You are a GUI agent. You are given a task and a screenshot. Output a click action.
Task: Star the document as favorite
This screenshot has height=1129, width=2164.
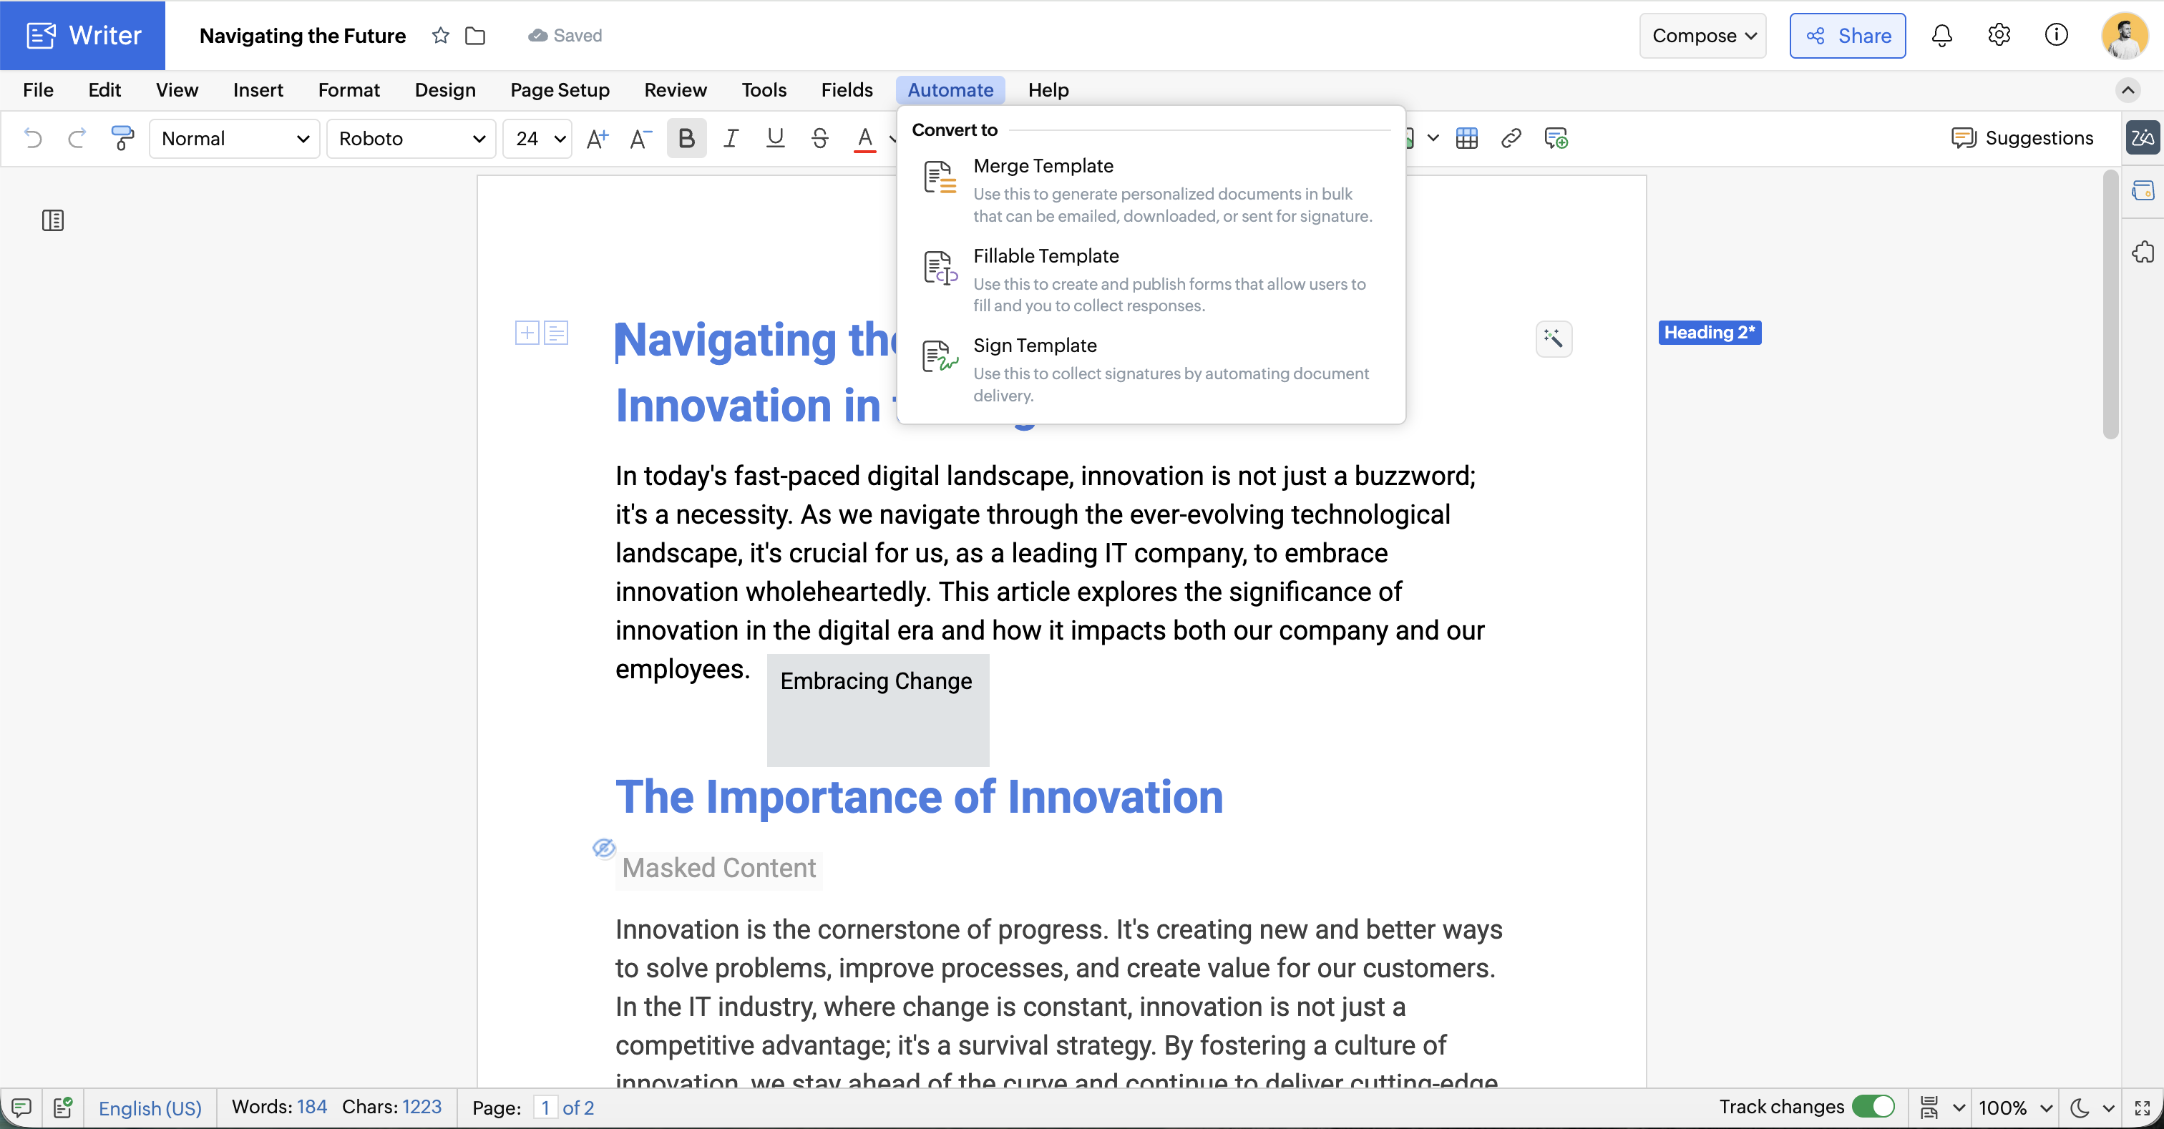point(440,35)
